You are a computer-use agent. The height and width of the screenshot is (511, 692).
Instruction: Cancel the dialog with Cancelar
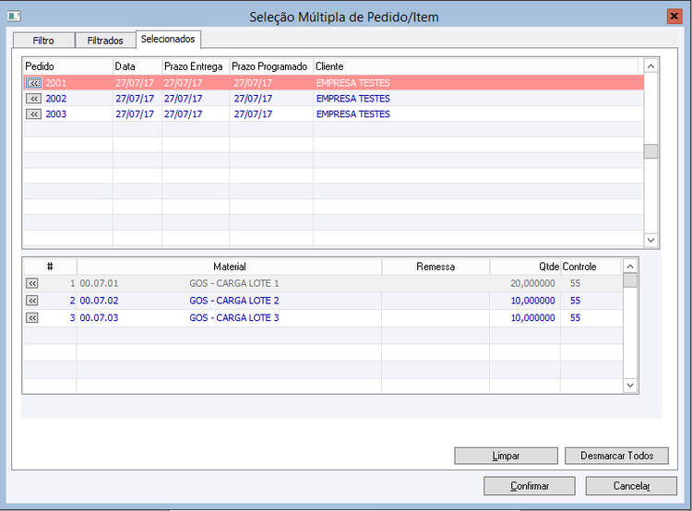[x=632, y=486]
